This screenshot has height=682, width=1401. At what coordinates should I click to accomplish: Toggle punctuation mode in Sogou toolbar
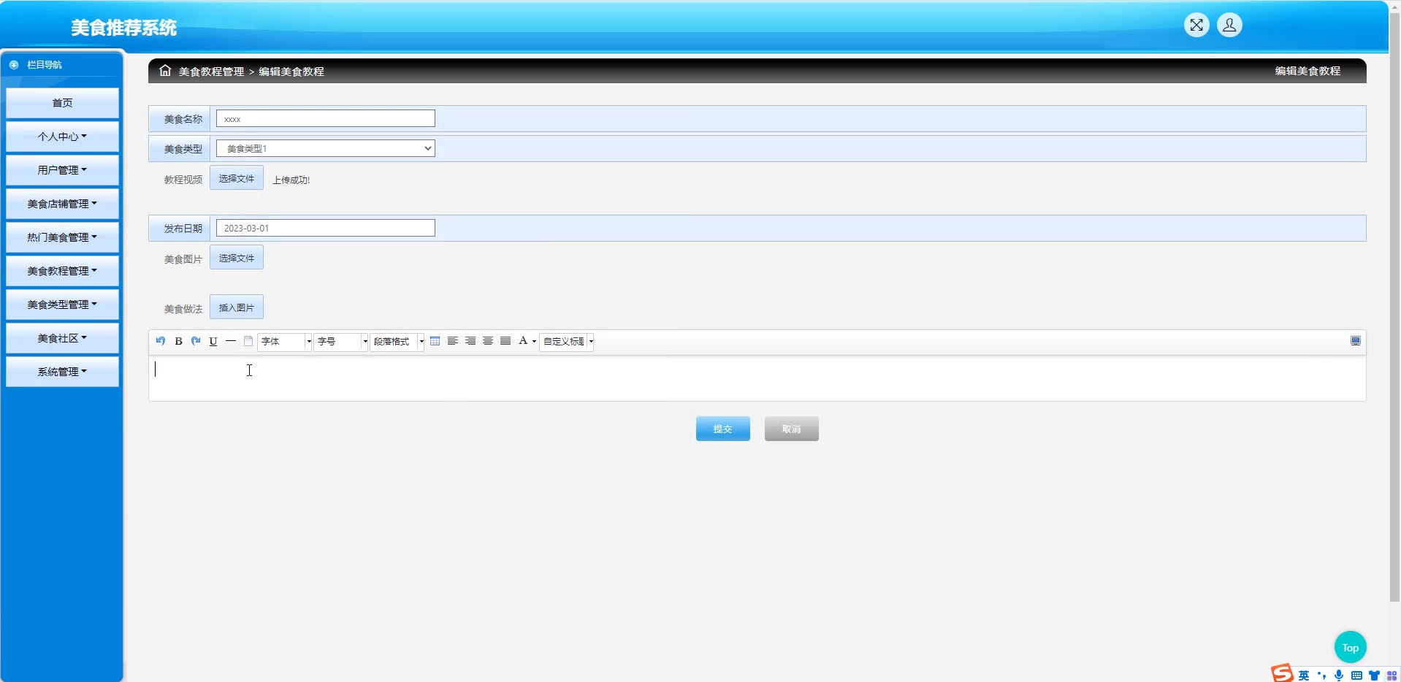point(1321,675)
